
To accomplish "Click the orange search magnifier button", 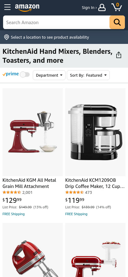I will point(117,22).
